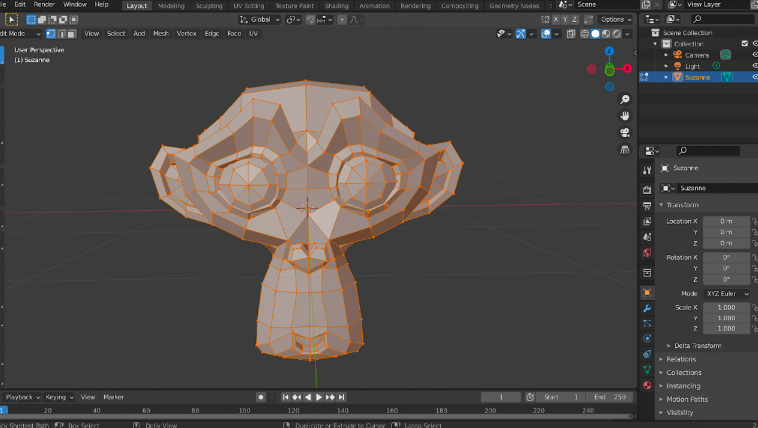758x428 pixels.
Task: Expand the Delta Transform panel
Action: (697, 346)
